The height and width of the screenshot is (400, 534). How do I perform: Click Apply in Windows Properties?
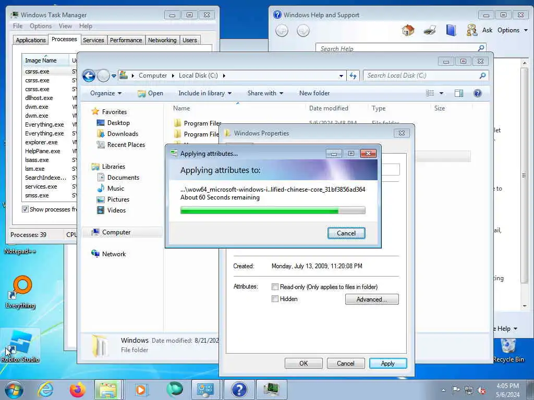coord(388,364)
